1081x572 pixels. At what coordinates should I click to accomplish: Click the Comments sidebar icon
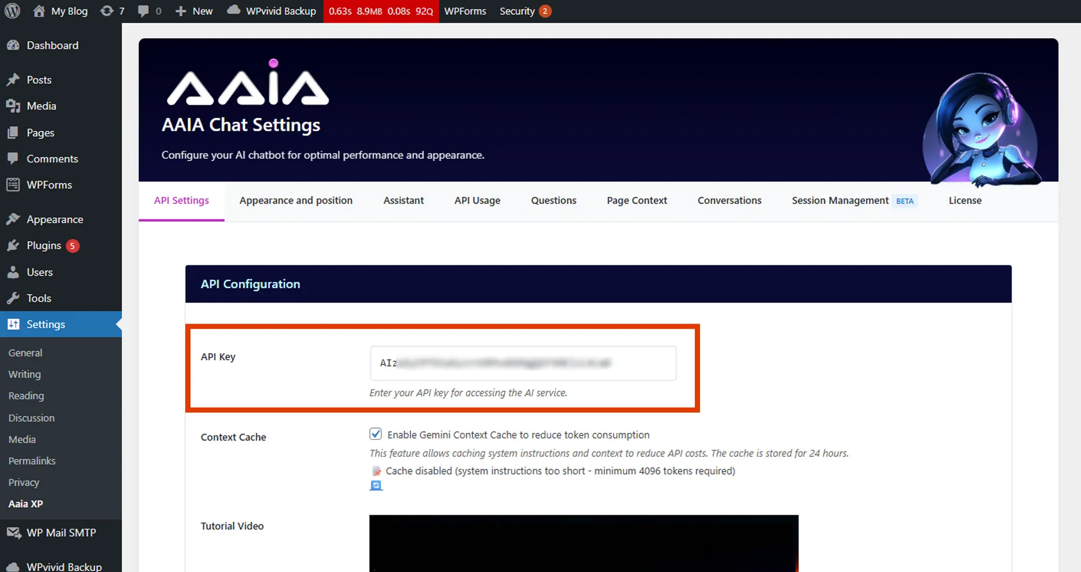point(13,159)
